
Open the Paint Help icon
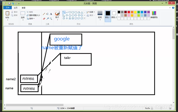[173, 8]
